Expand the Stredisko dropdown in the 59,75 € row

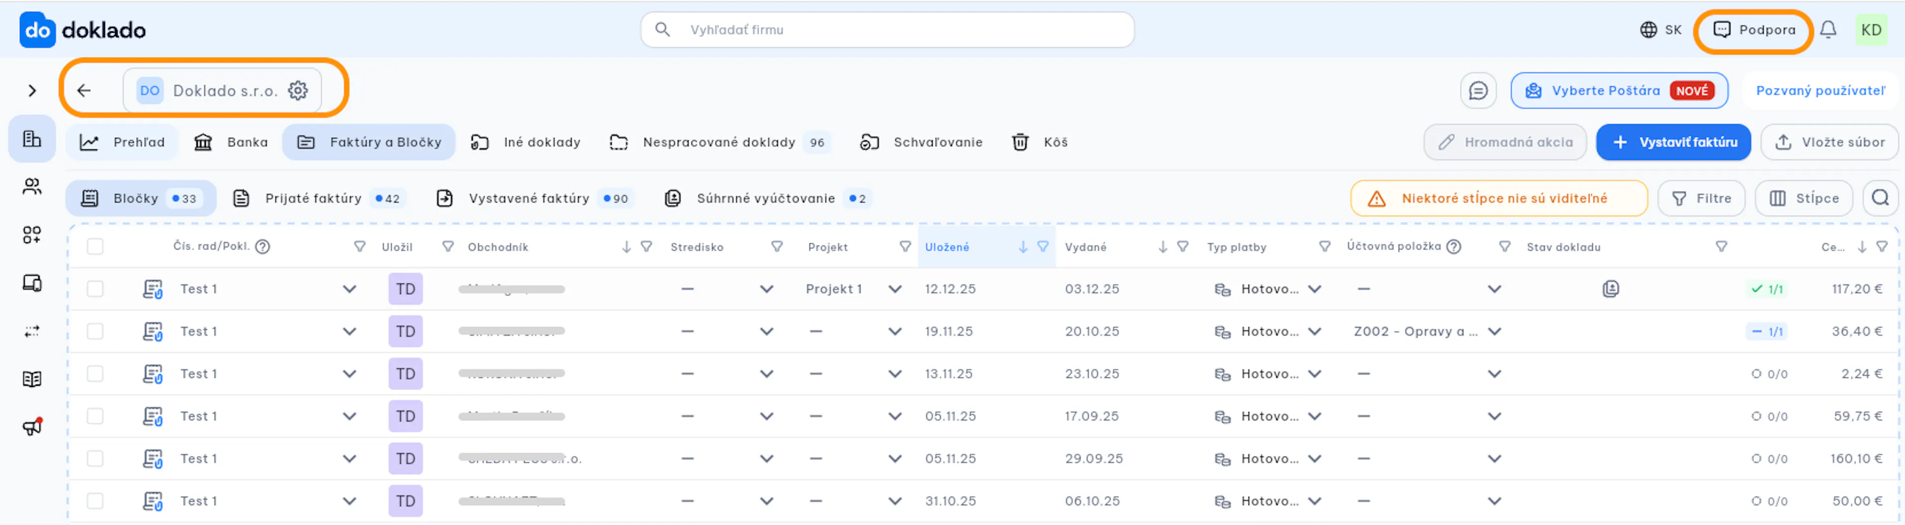(x=767, y=416)
